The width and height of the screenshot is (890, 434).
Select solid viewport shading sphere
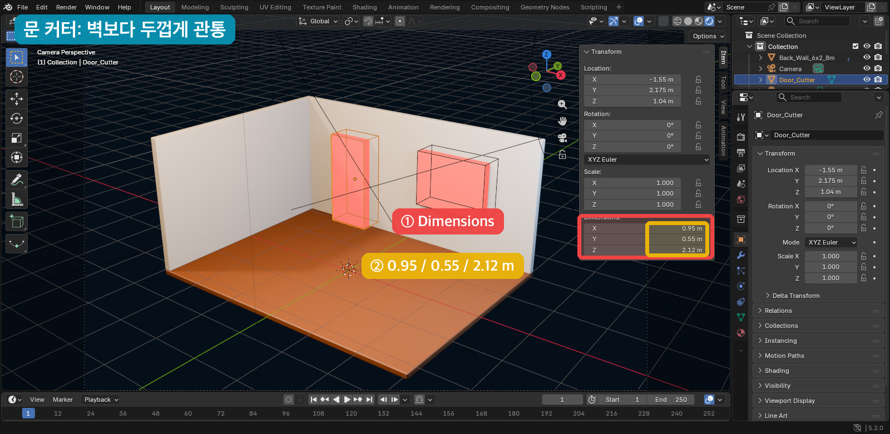tap(688, 21)
